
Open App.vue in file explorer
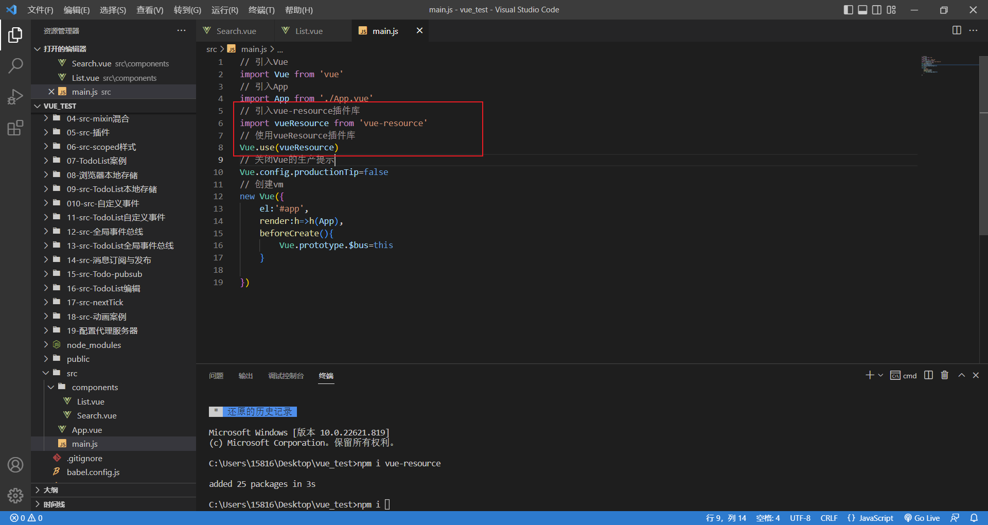pos(86,430)
